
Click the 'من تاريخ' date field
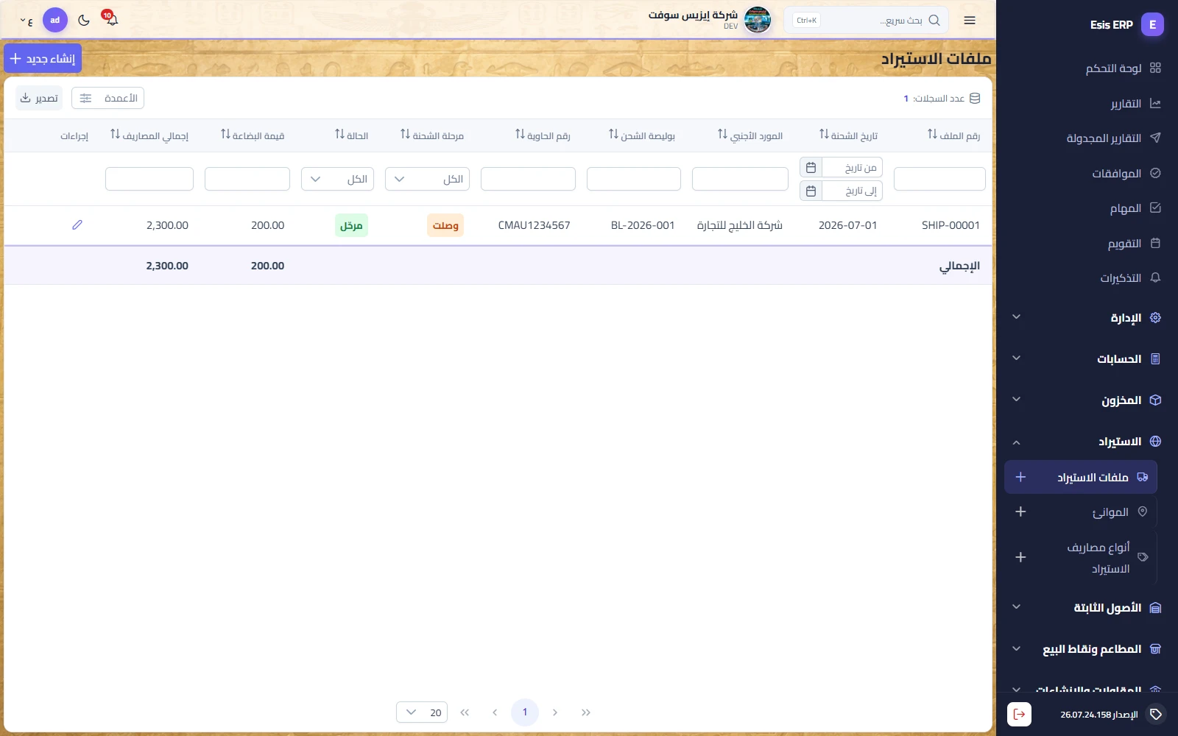point(852,168)
